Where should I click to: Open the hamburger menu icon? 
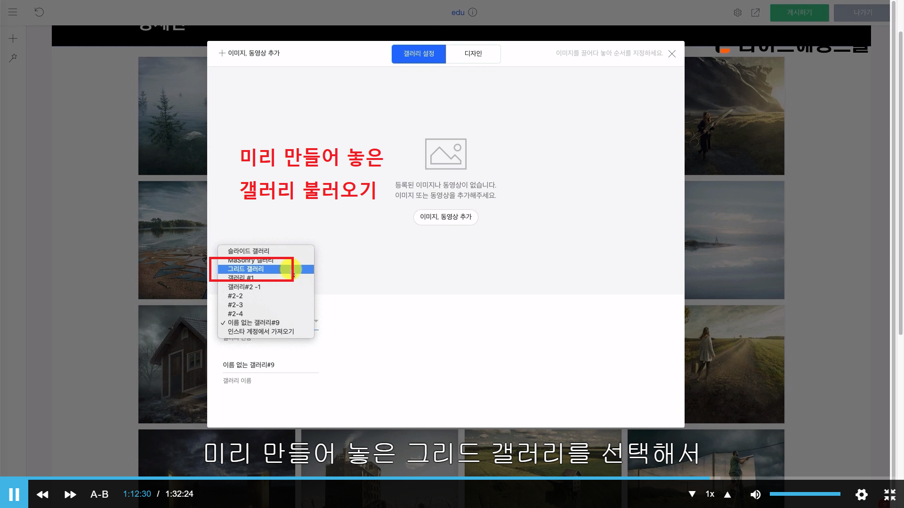point(13,12)
